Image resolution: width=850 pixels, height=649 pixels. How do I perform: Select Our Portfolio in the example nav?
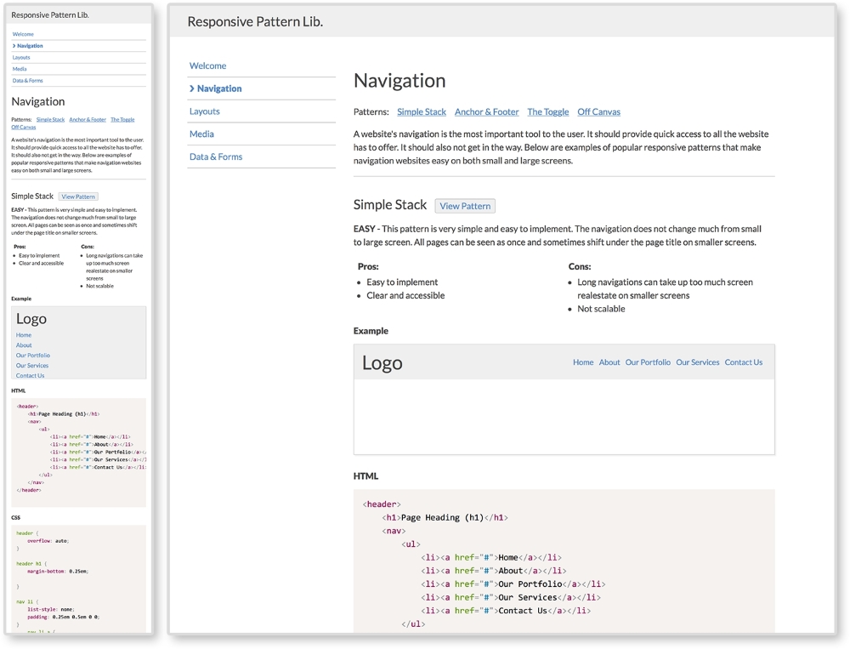click(x=648, y=362)
